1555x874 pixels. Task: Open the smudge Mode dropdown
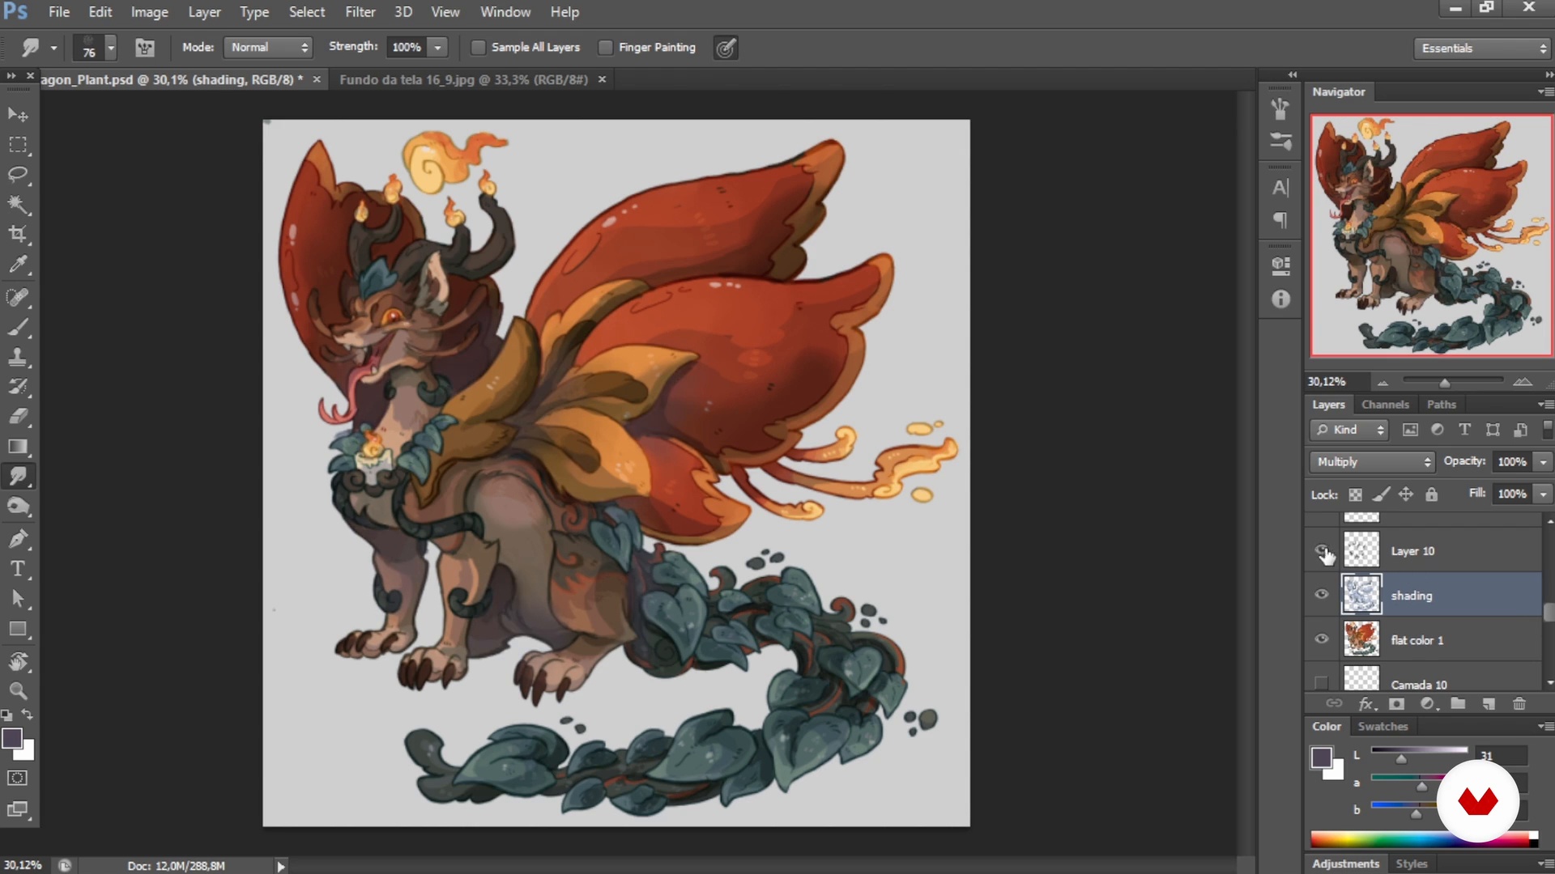(x=268, y=48)
